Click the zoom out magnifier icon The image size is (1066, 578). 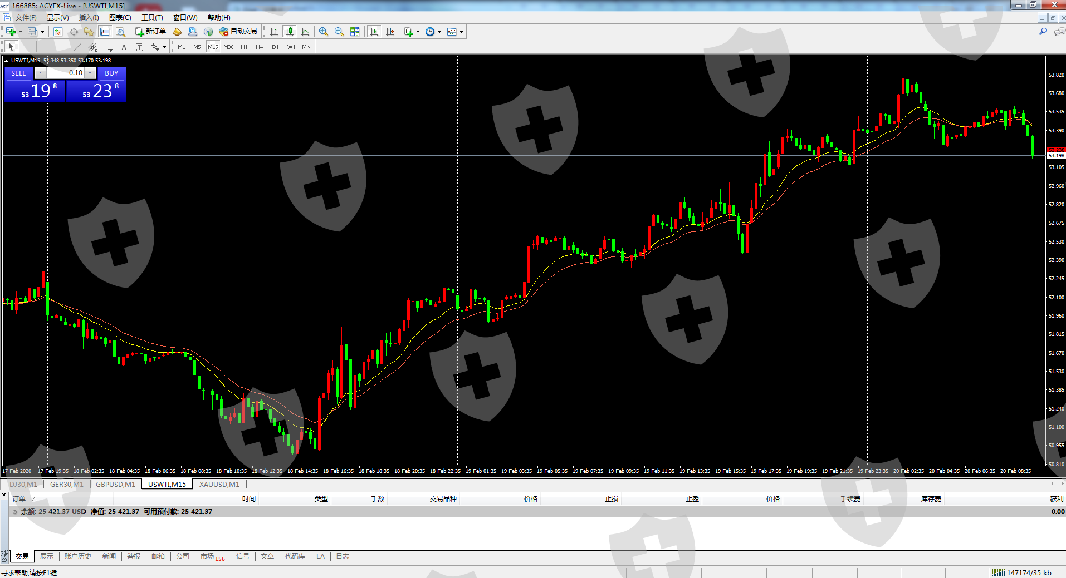(339, 32)
